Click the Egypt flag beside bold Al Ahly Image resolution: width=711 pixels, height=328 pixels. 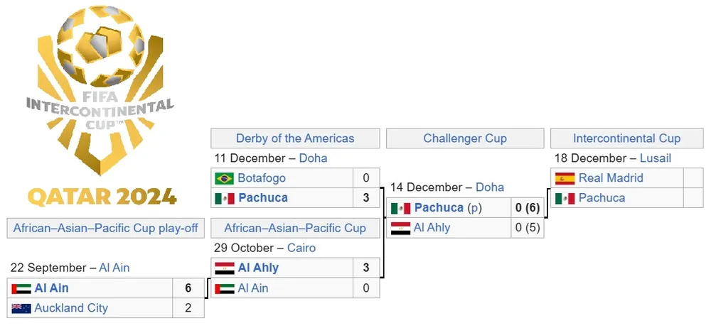224,268
